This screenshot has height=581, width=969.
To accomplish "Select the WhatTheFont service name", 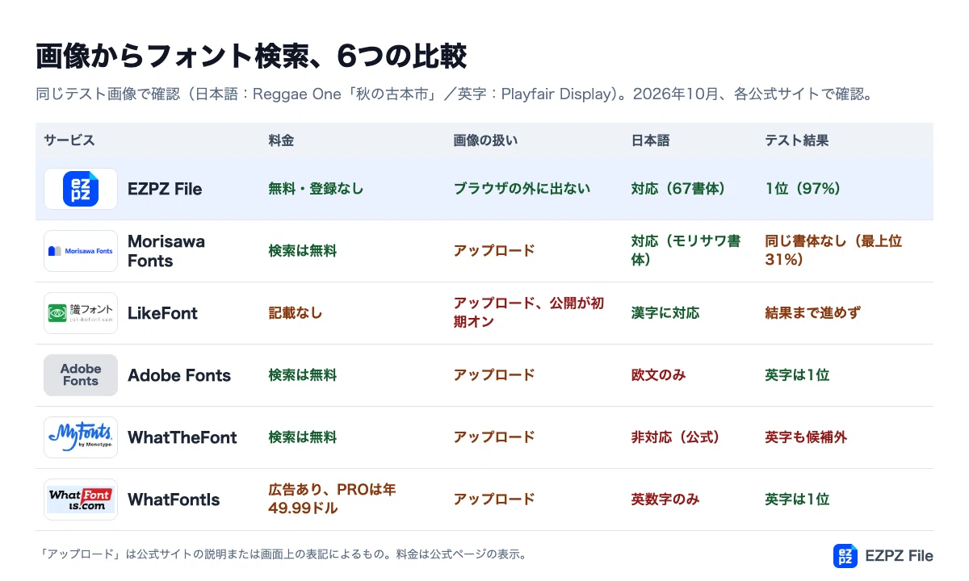I will click(x=182, y=437).
